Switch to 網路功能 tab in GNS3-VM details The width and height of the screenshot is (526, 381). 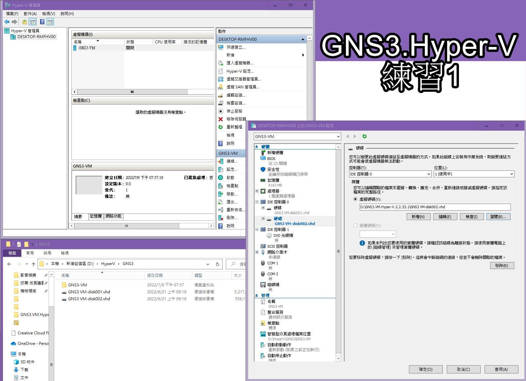(x=113, y=216)
